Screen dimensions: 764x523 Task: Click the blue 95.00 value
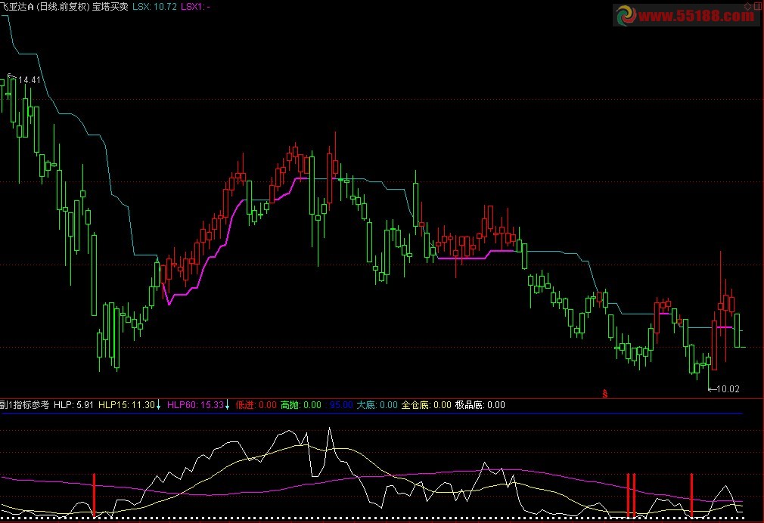[341, 405]
